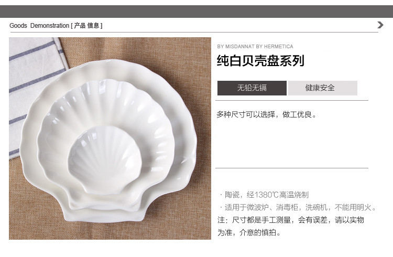Click the description 多种尺寸可以选择，做工优良
Image resolution: width=393 pixels, height=257 pixels.
(x=266, y=115)
